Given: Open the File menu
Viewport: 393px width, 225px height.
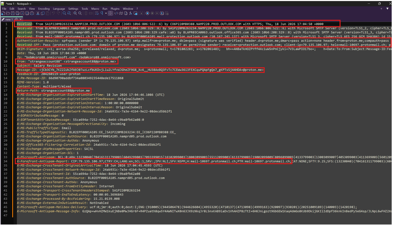Looking at the screenshot, I should [x=4, y=9].
